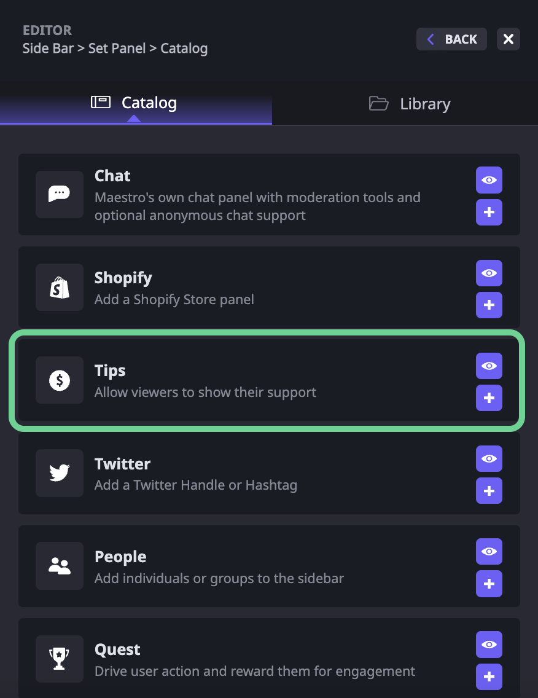Click the BACK button

pos(451,39)
